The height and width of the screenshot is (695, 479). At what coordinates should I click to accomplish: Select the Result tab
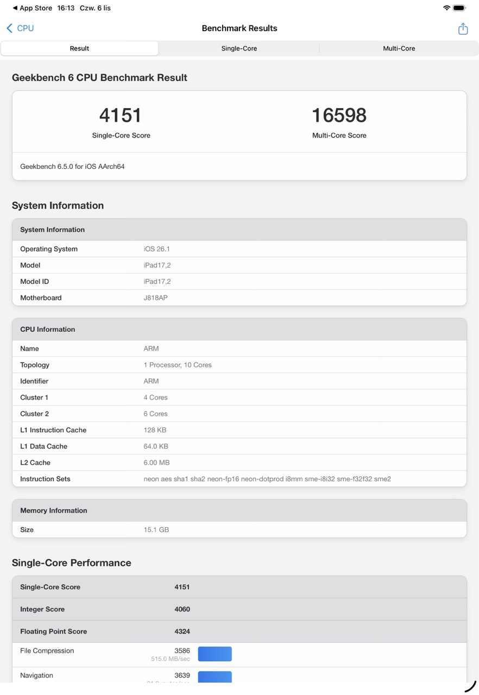point(79,48)
